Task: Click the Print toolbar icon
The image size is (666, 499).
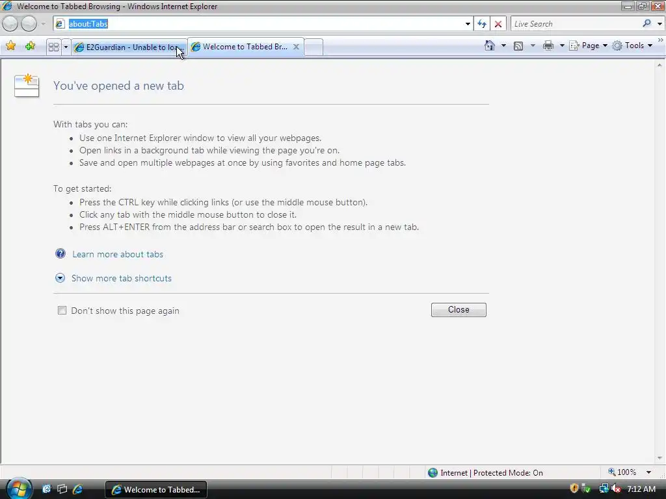Action: pos(548,45)
